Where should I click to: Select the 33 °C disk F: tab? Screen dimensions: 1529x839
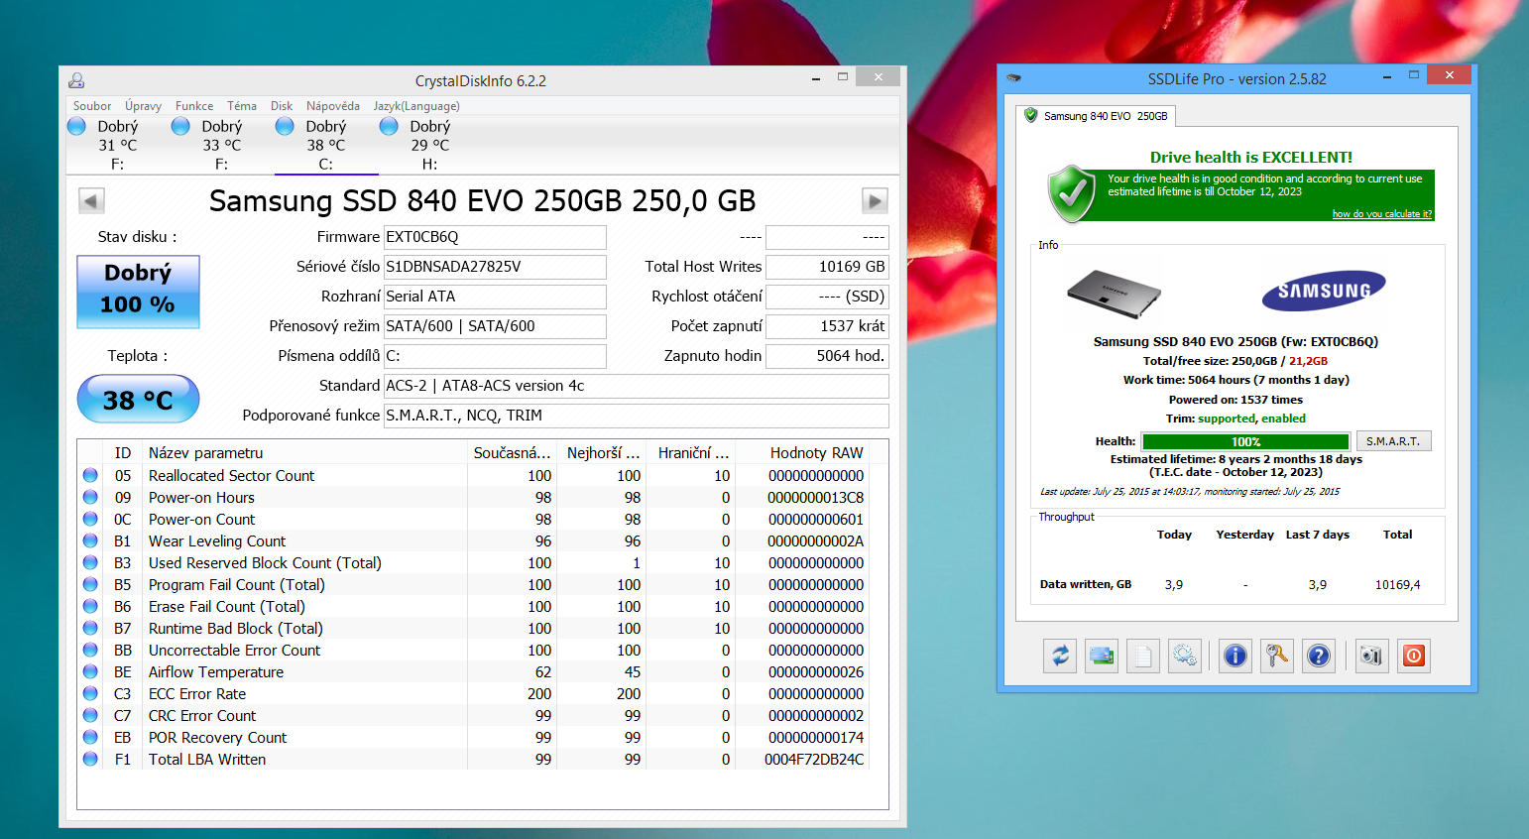[221, 145]
